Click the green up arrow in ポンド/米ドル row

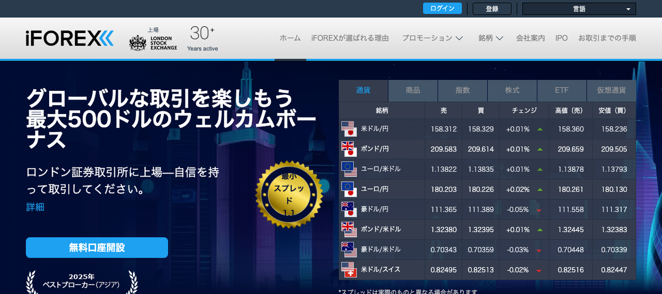coord(540,230)
